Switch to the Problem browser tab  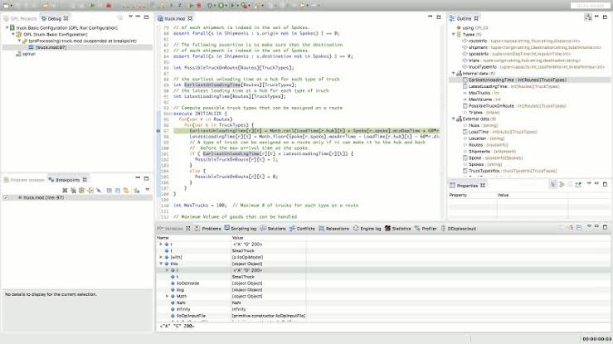(x=24, y=180)
